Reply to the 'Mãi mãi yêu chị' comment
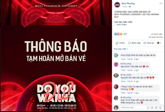Viewport: 165px width, 112px height. click(130, 82)
